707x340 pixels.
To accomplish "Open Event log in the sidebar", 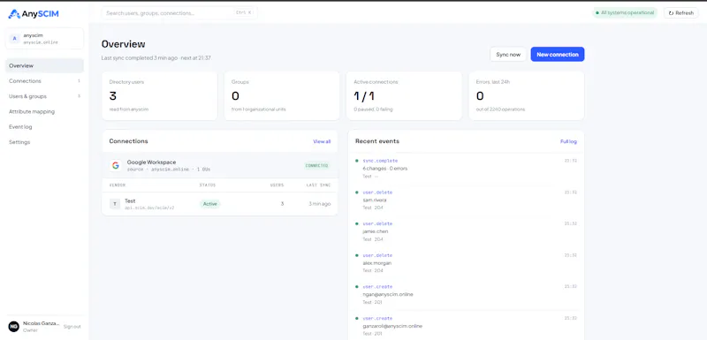I will point(44,127).
